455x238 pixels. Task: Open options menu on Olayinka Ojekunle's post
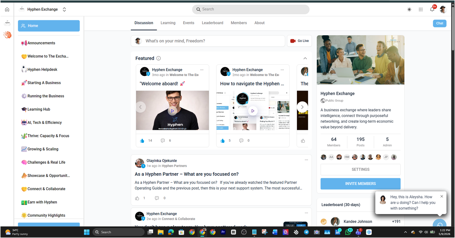(306, 160)
